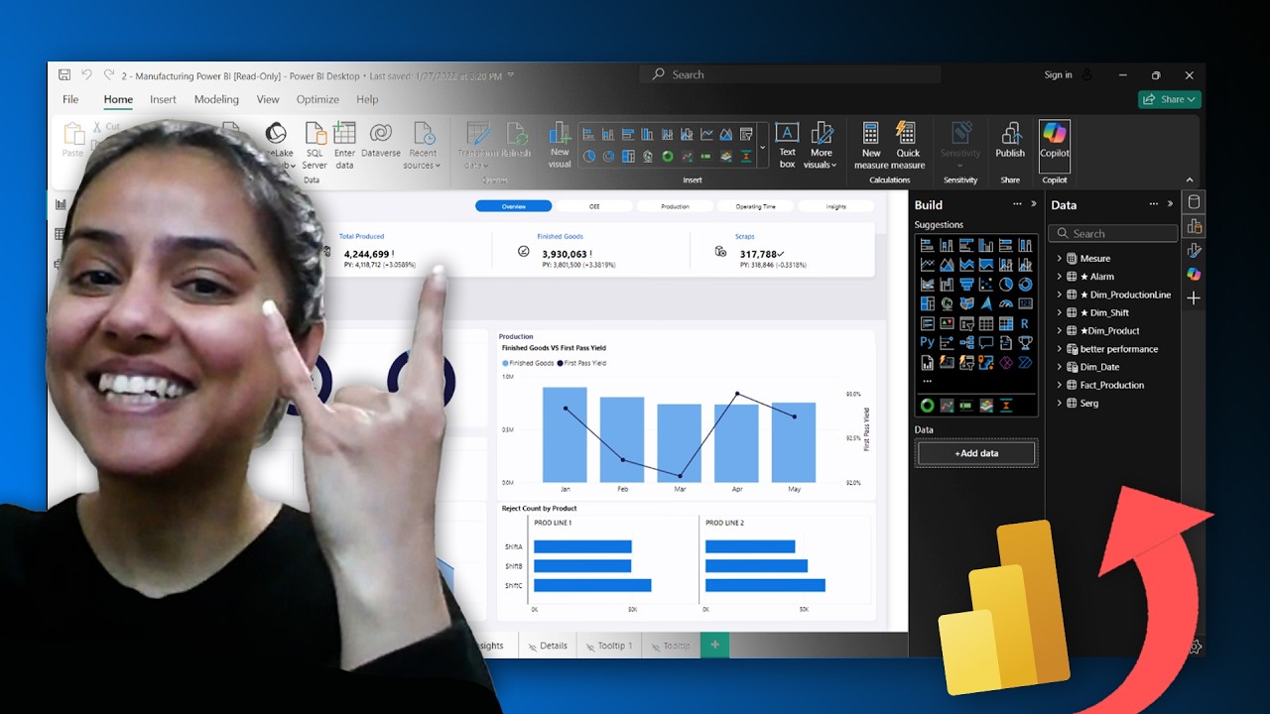1270x714 pixels.
Task: Insert a Text box
Action: 787,145
